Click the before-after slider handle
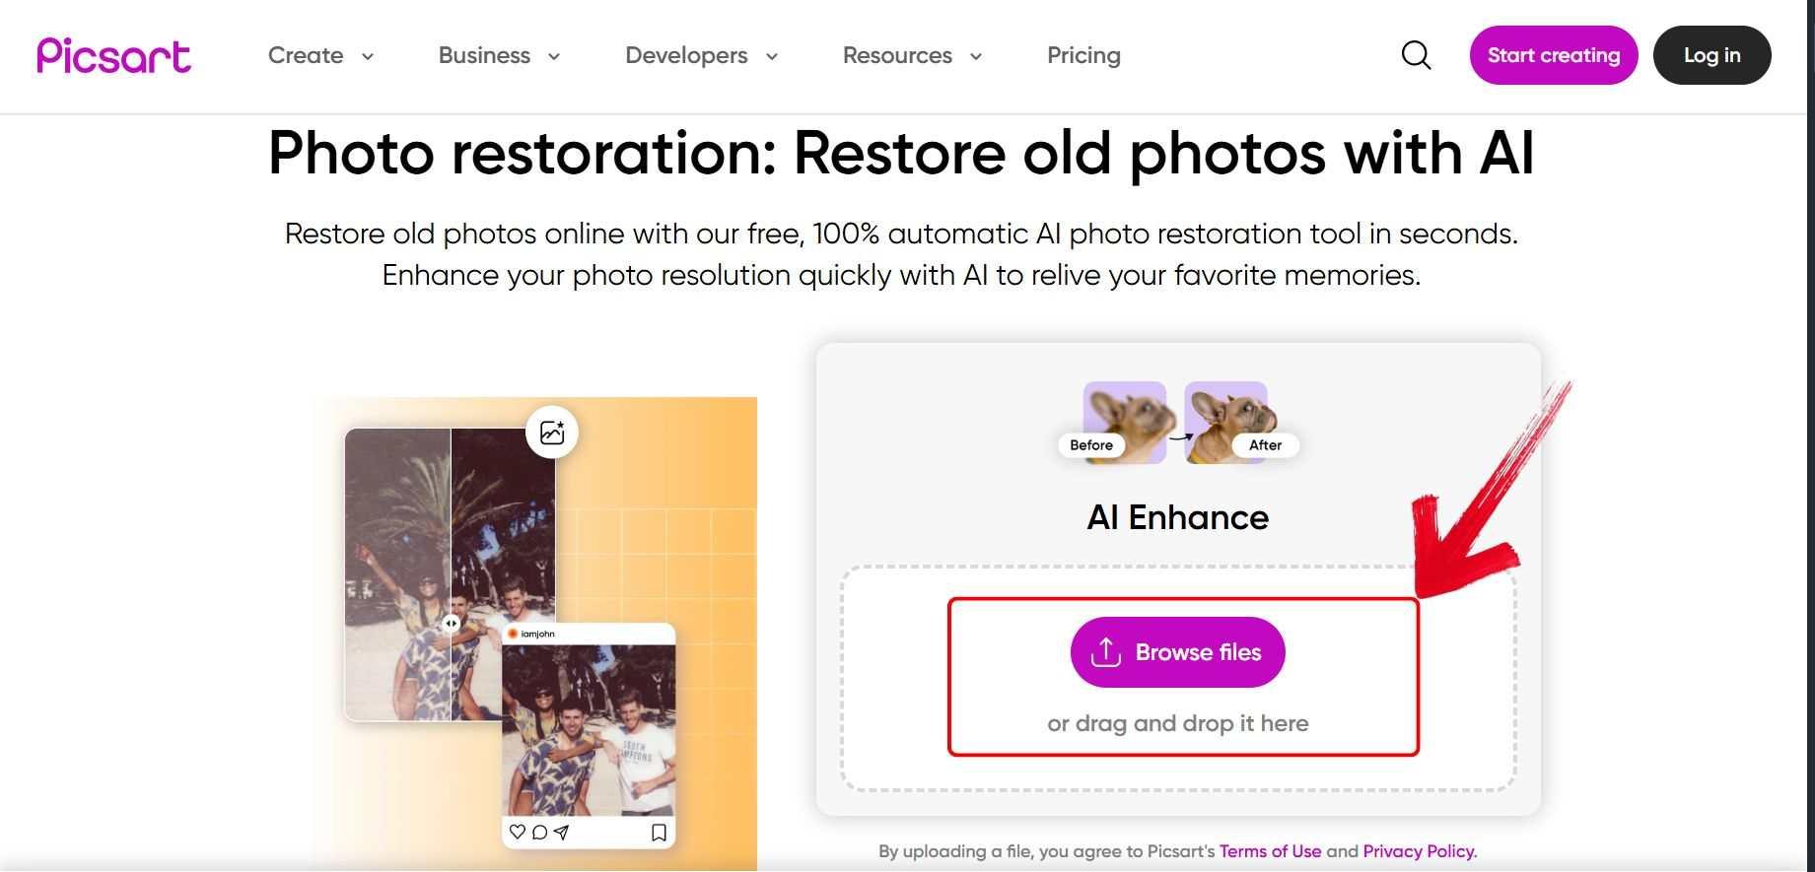 click(x=451, y=623)
